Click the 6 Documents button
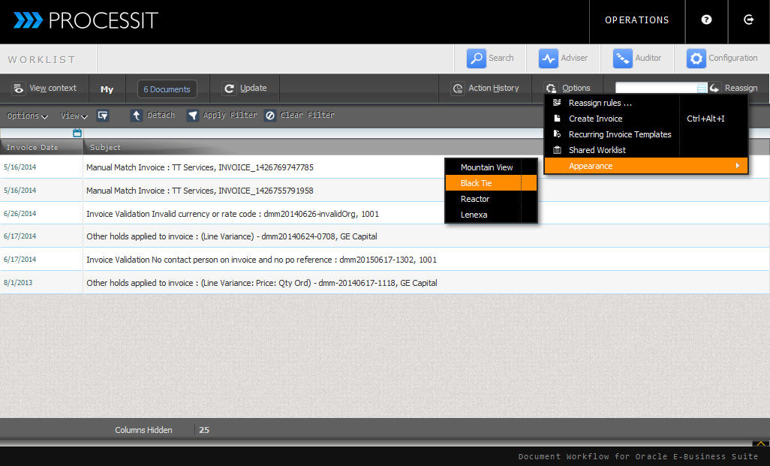This screenshot has height=466, width=770. [x=167, y=89]
